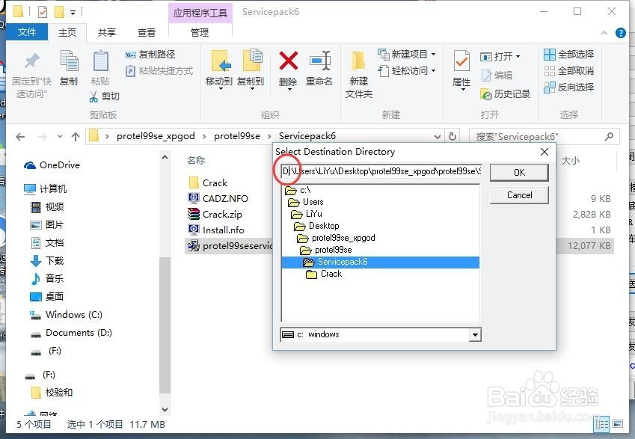
Task: Collapse the ribbon with the chevron
Action: coord(604,33)
